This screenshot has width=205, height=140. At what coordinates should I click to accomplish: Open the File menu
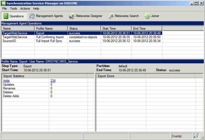tap(4, 9)
